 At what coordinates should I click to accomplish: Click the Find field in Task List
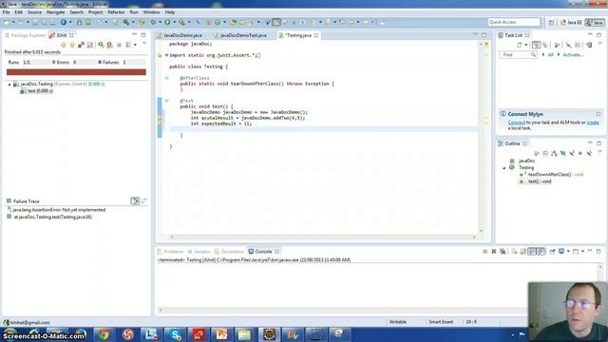click(x=518, y=55)
